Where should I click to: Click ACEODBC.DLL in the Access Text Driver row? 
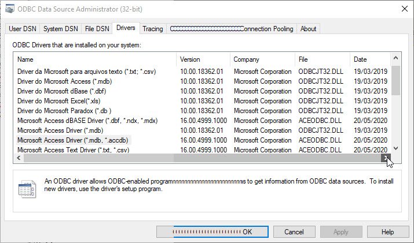click(320, 150)
